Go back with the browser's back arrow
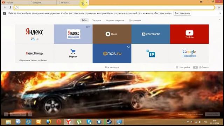 (5, 7)
